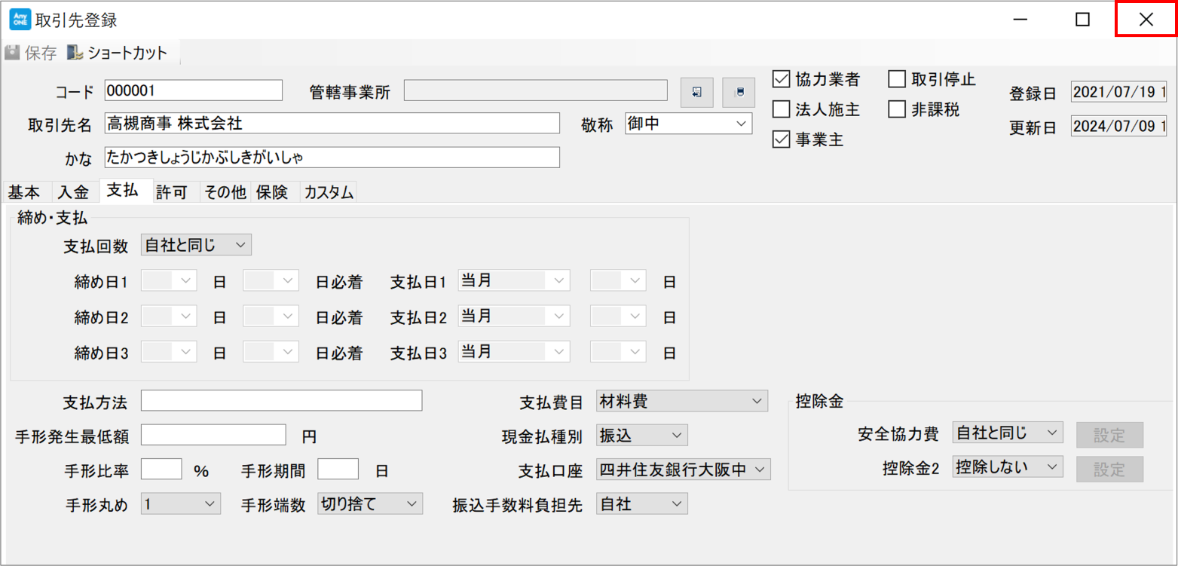The height and width of the screenshot is (566, 1178).
Task: Click the 支払方法 input field
Action: pos(281,401)
